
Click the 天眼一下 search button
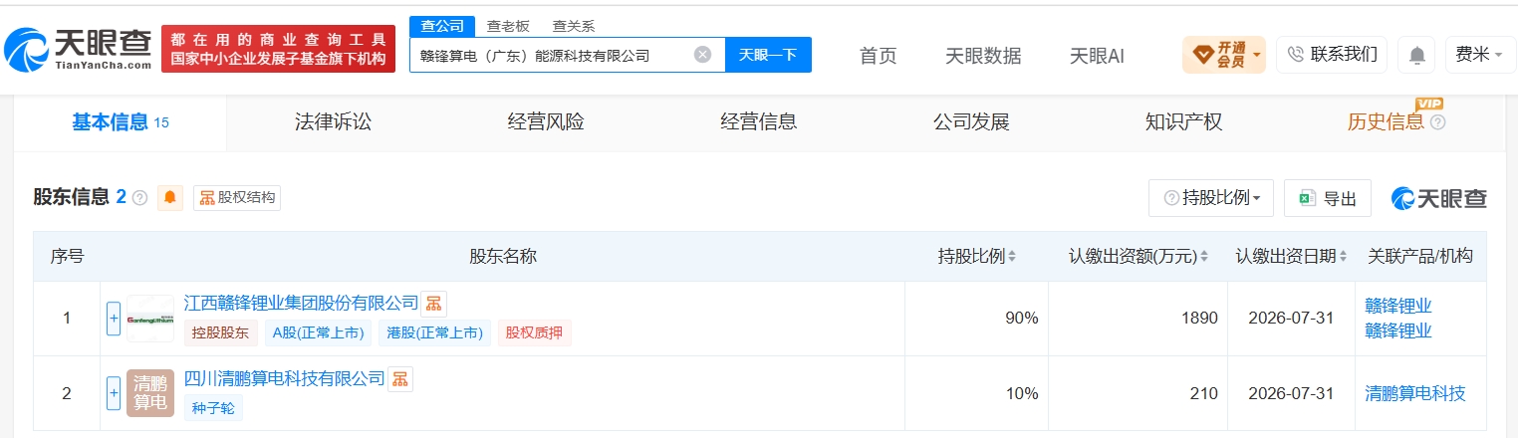(768, 55)
